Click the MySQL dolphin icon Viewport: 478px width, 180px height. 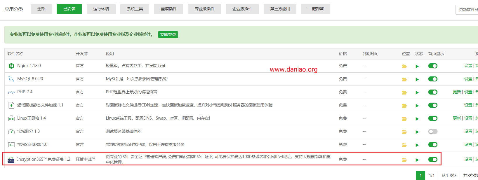pyautogui.click(x=11, y=79)
